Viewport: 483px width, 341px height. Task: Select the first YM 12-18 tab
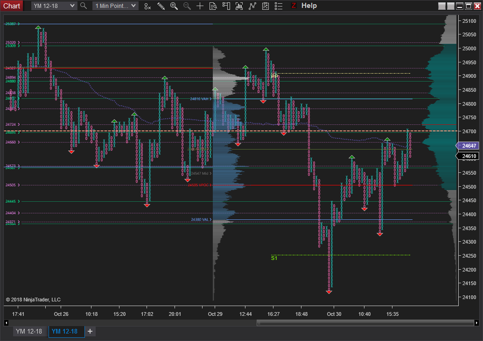[29, 331]
